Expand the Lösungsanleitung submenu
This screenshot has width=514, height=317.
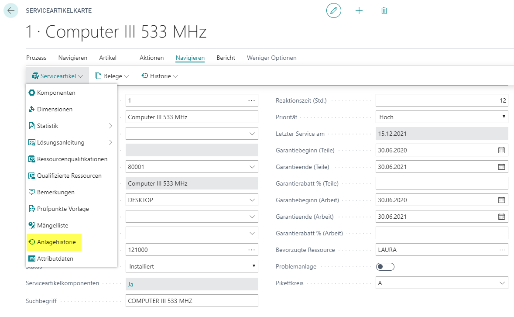(110, 142)
